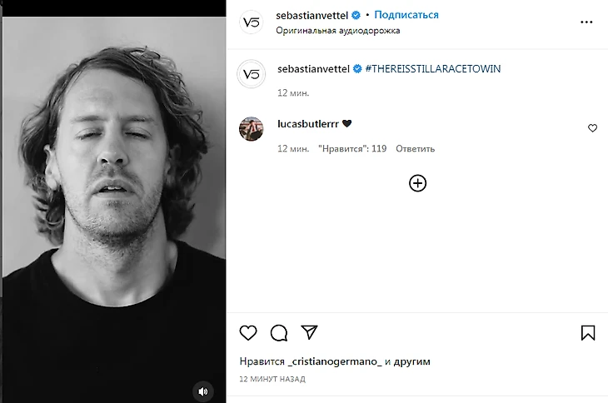Image resolution: width=608 pixels, height=403 pixels.
Task: Like lucasbutlerrr's comment heart
Action: point(592,128)
